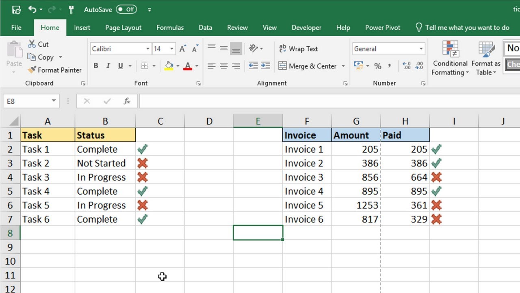Switch to the Data tab
The width and height of the screenshot is (520, 293).
(x=205, y=28)
